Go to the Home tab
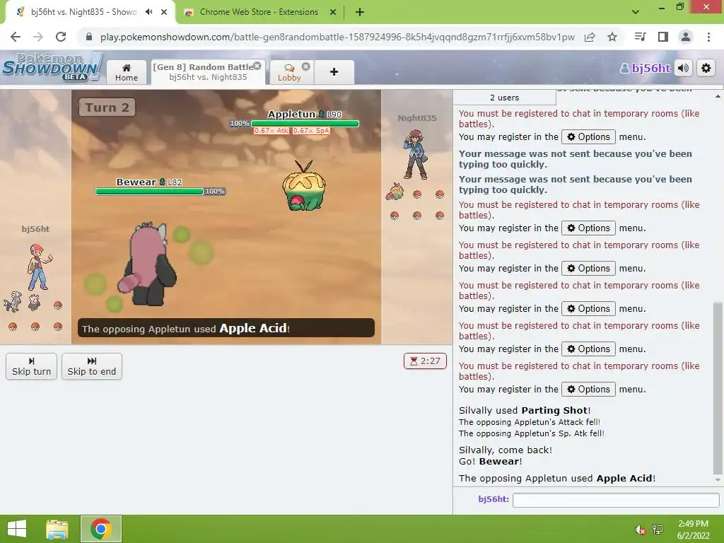The width and height of the screenshot is (724, 543). pyautogui.click(x=127, y=72)
